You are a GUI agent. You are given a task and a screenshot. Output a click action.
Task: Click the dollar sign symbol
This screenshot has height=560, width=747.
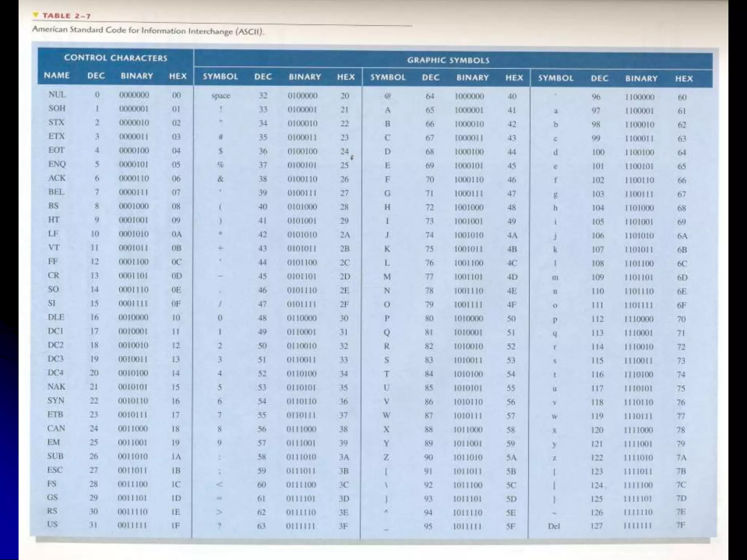coord(221,151)
